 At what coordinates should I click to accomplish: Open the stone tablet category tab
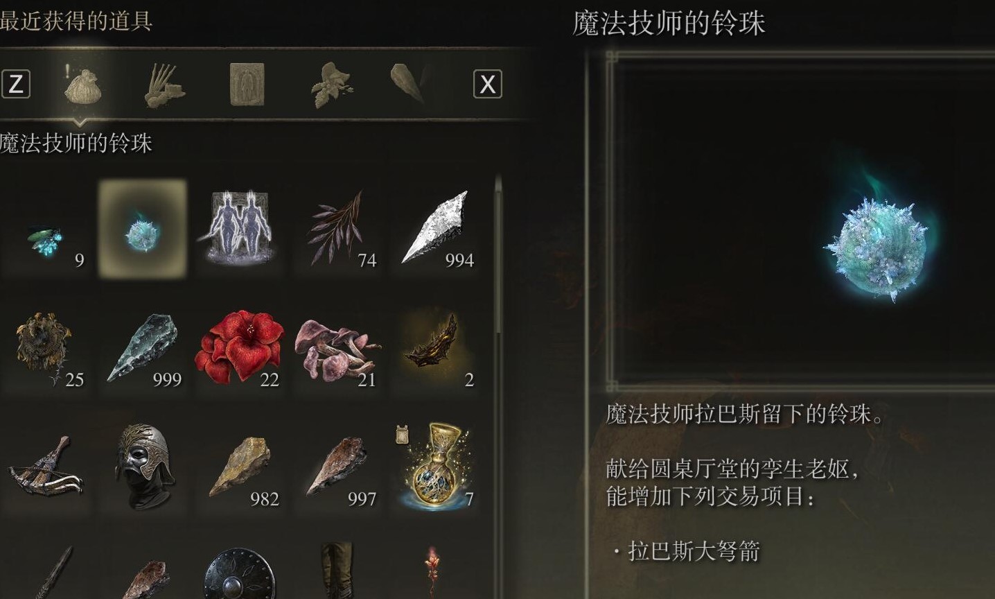(x=247, y=85)
